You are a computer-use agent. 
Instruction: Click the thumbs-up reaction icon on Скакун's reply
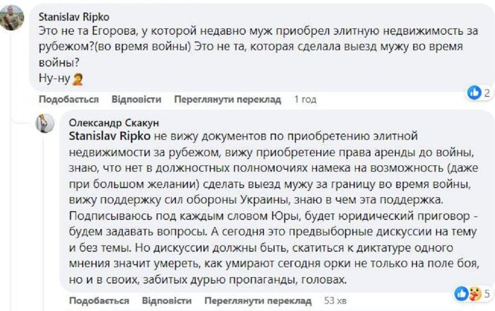click(x=462, y=294)
